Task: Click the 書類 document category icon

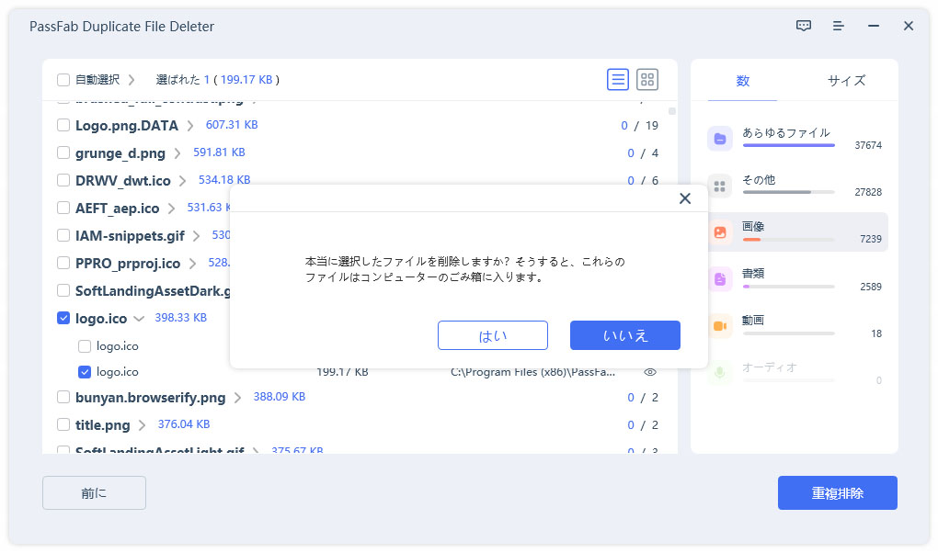Action: coord(720,279)
